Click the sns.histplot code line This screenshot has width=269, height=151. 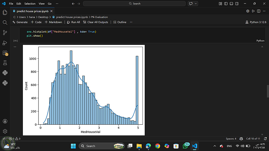pos(61,32)
